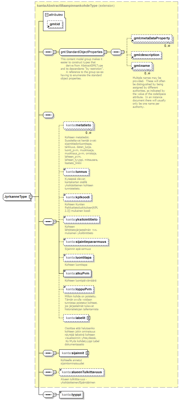Collapse sequence after gml:StandardObjectProperties
Image resolution: width=181 pixels, height=401 pixels.
122,52
